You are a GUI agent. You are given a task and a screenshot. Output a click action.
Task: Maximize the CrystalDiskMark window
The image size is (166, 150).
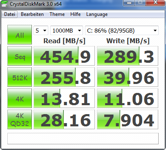click(x=140, y=3)
